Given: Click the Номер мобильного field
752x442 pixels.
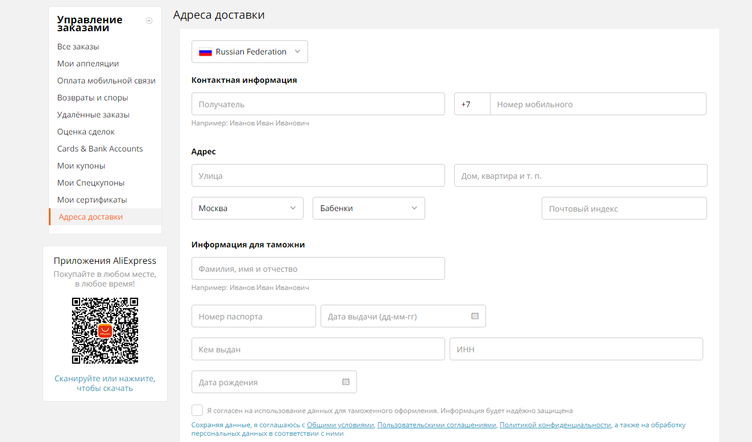Looking at the screenshot, I should point(598,104).
